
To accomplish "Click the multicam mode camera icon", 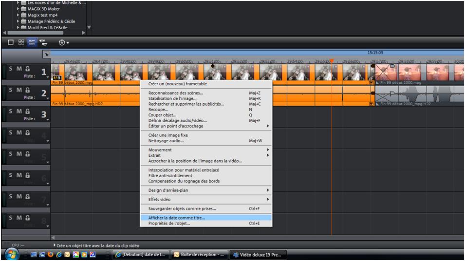I will click(x=43, y=42).
